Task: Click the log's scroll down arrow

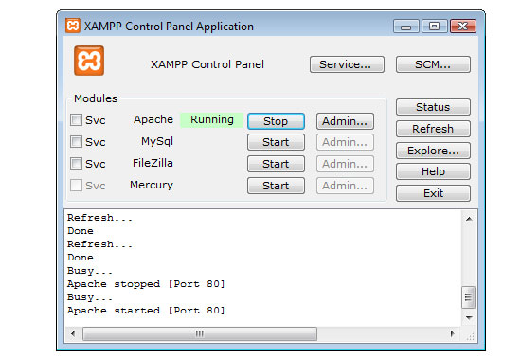Action: [469, 318]
